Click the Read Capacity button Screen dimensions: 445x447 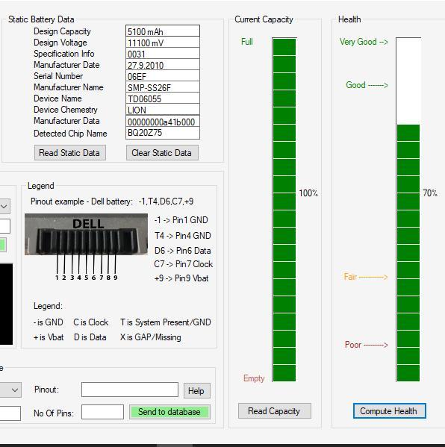[275, 410]
